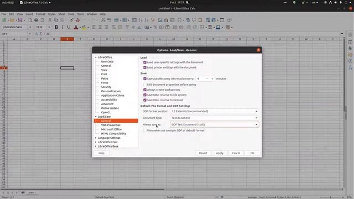The image size is (354, 199).
Task: Increase AutoRecovery minutes with plus button
Action: click(212, 78)
